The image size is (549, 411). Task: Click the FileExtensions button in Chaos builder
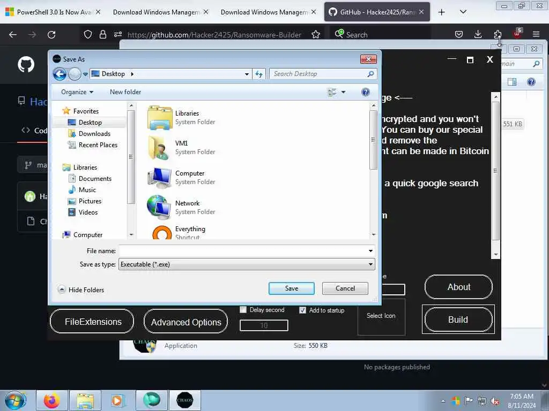point(92,322)
